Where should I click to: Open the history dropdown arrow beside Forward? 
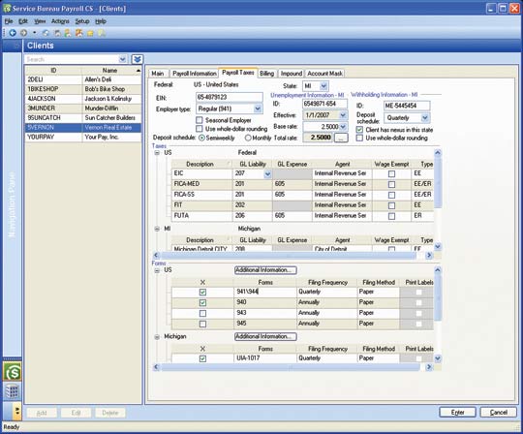34,33
